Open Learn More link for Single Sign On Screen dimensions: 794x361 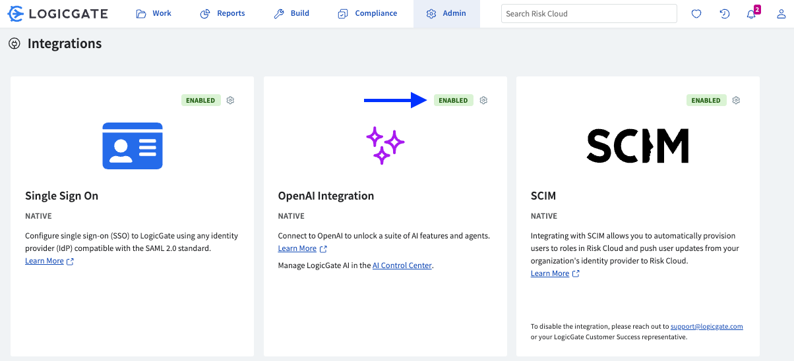click(44, 261)
